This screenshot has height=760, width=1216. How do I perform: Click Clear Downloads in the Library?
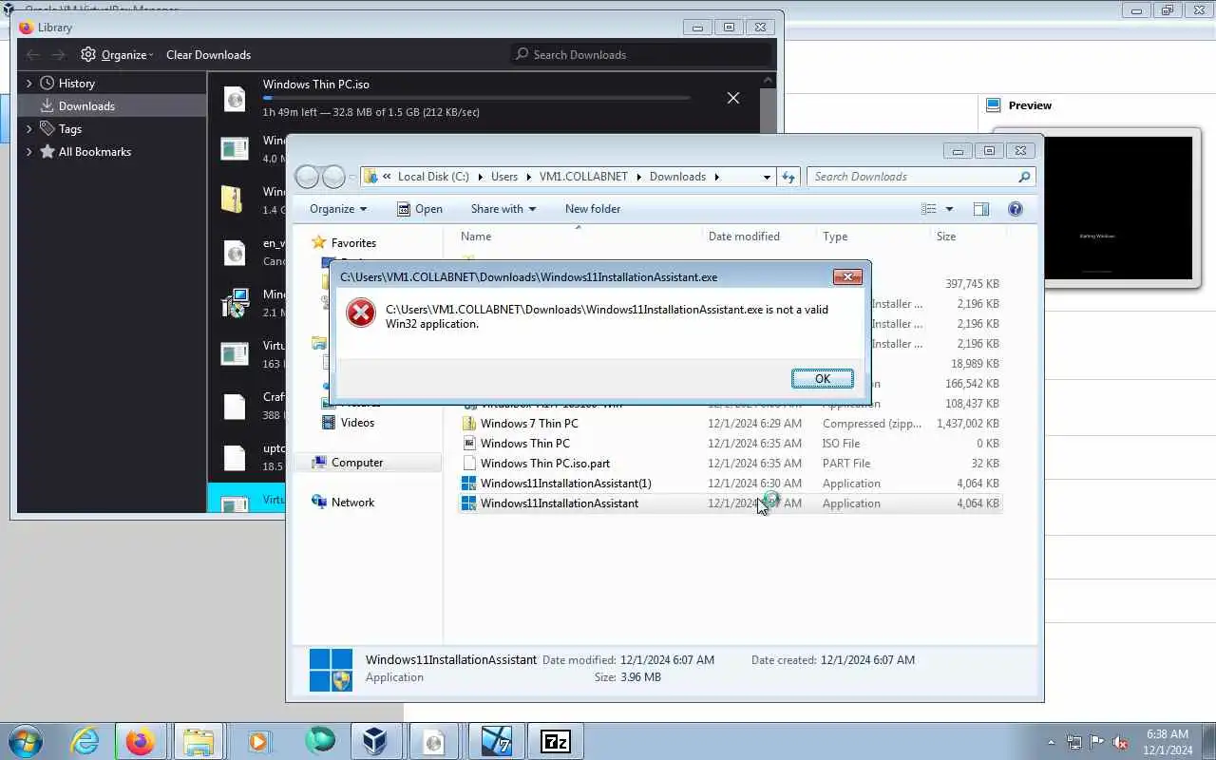pos(208,54)
